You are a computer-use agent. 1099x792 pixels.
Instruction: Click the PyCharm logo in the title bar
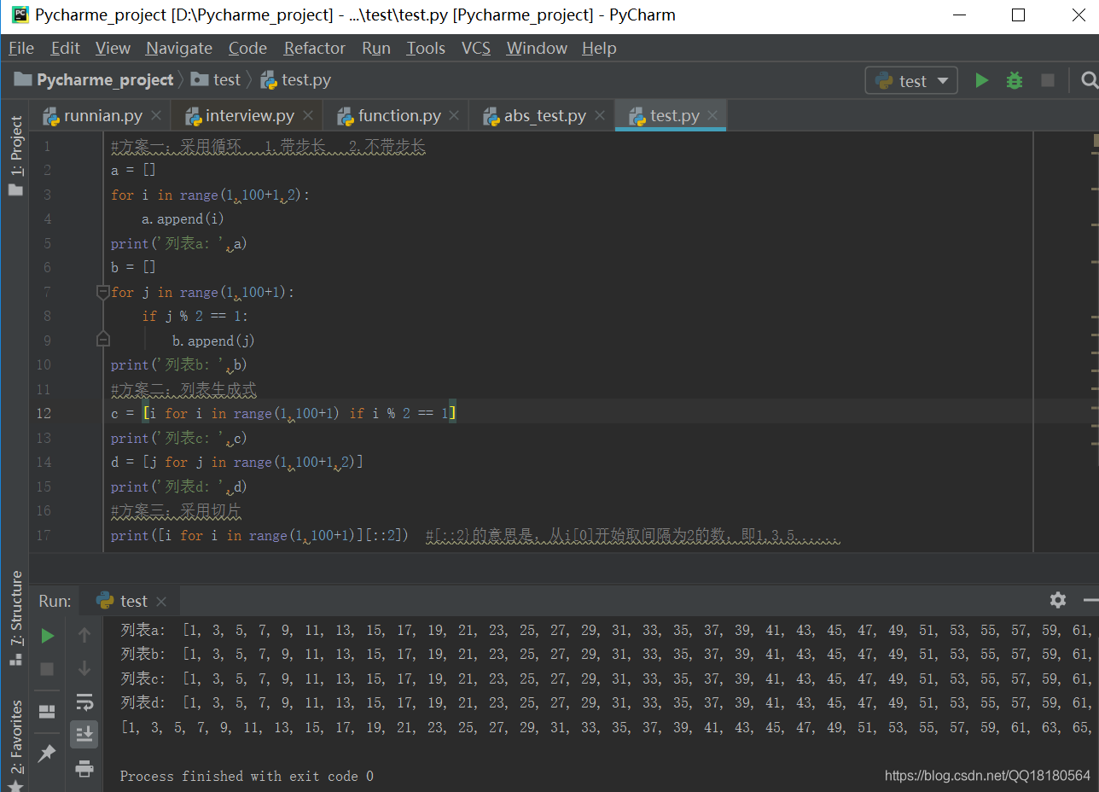point(20,15)
